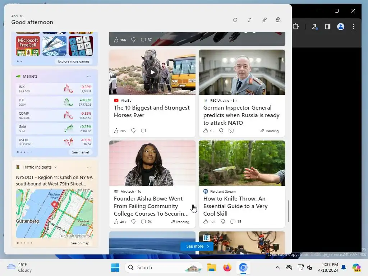368x276 pixels.
Task: Open Chrome extensions puzzle icon
Action: [x=295, y=27]
